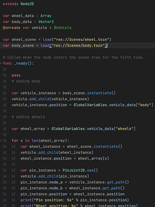Screen dimensions: 155x207
Task: Click the pass statement inside _ready
Action: click(16, 75)
